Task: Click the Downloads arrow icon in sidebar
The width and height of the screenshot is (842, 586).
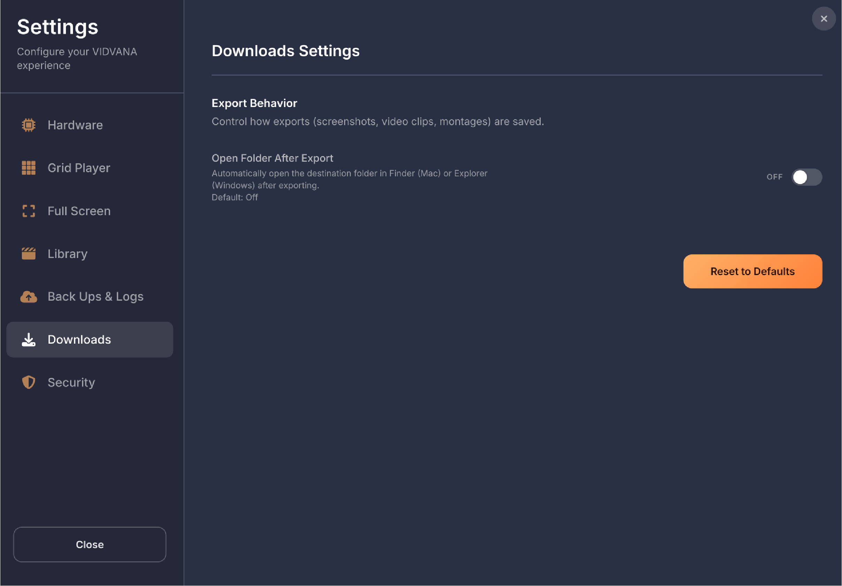Action: [x=29, y=340]
